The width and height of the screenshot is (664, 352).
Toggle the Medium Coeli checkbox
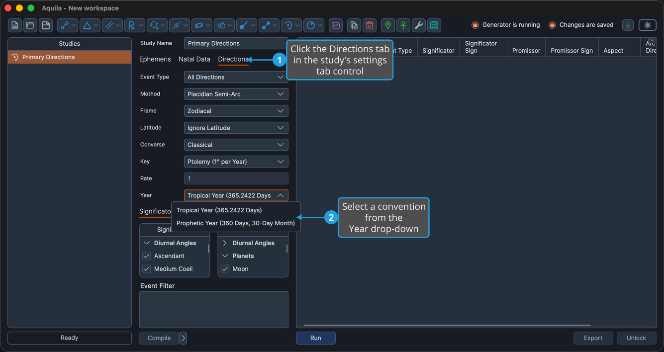(x=147, y=269)
